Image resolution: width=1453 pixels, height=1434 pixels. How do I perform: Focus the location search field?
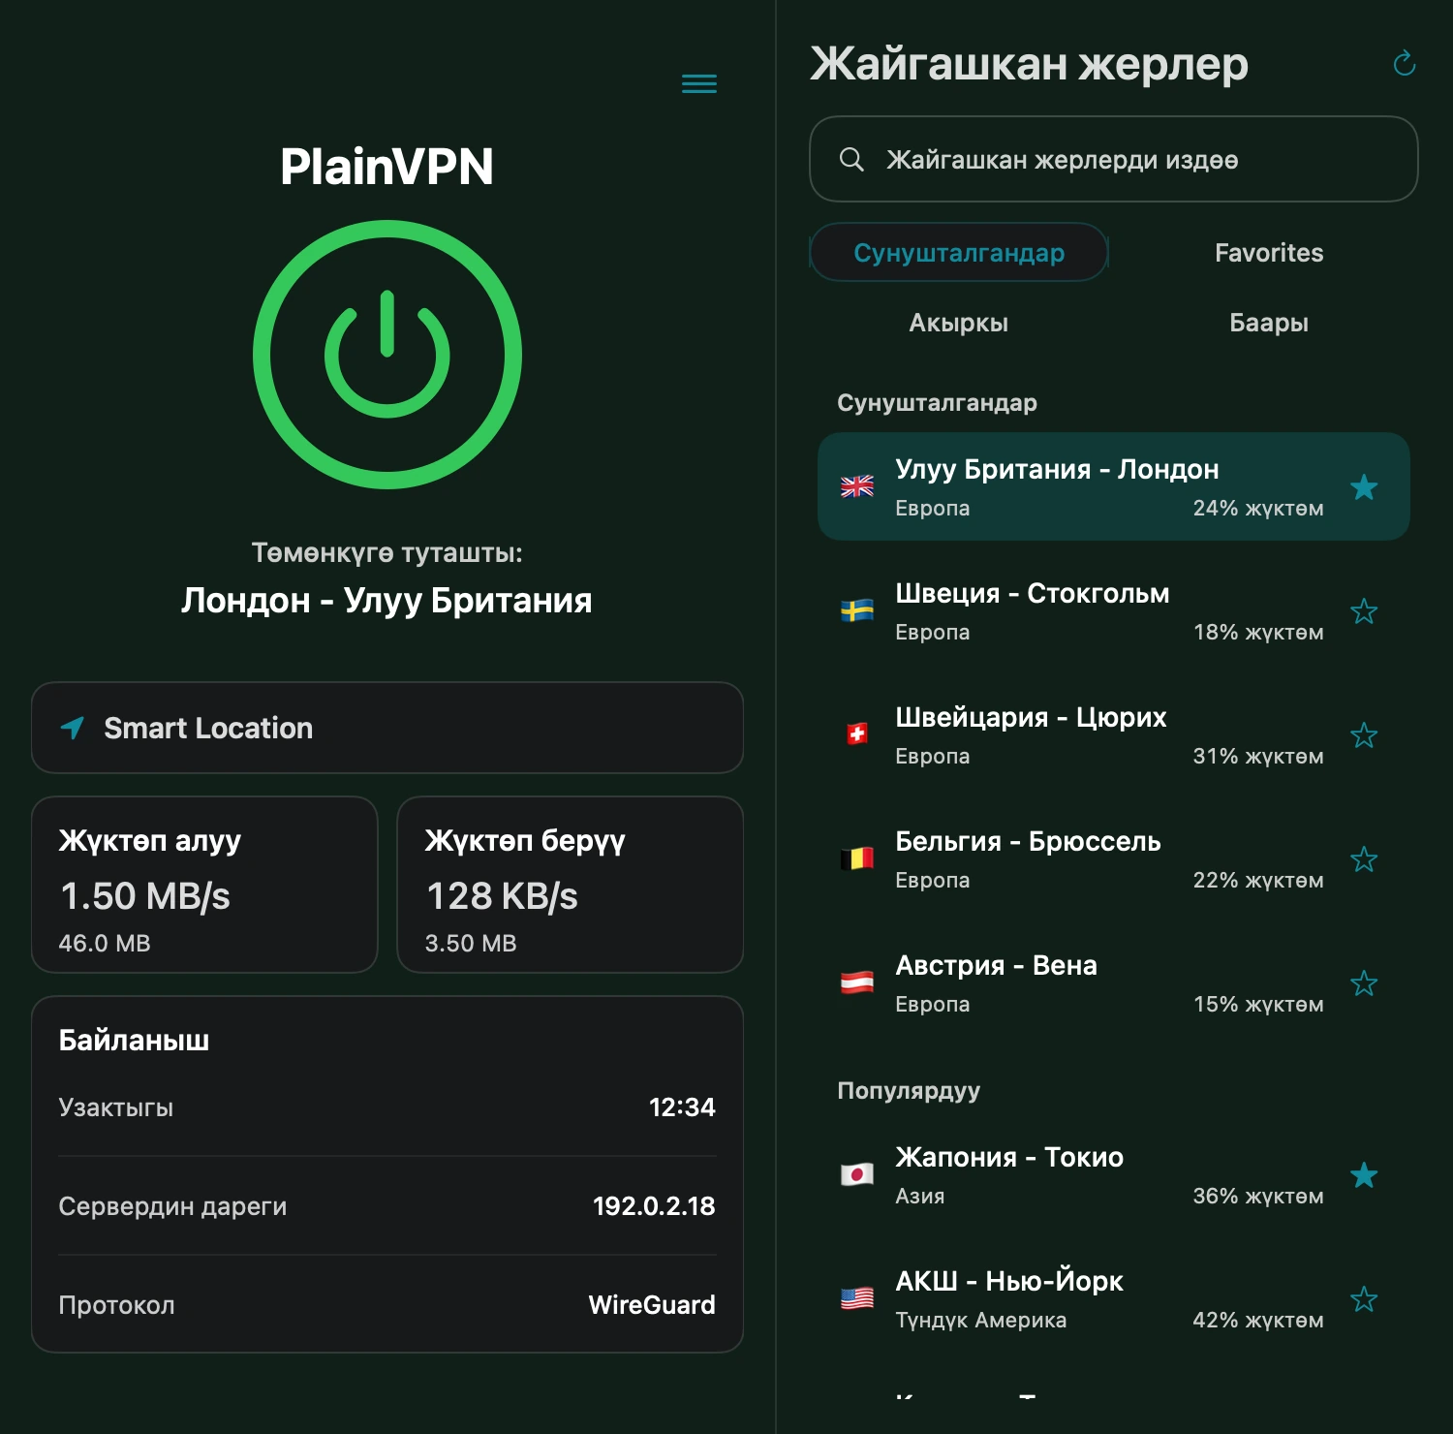pos(1114,159)
